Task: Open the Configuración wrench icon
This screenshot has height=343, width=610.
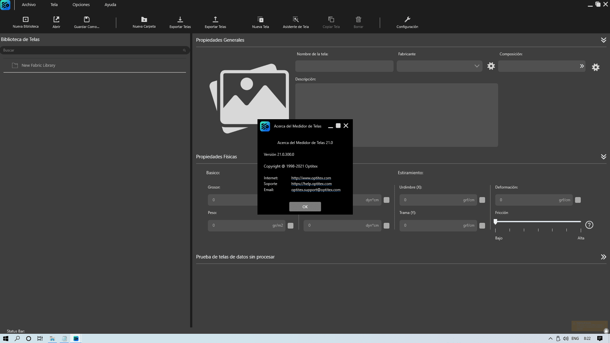Action: point(407,20)
